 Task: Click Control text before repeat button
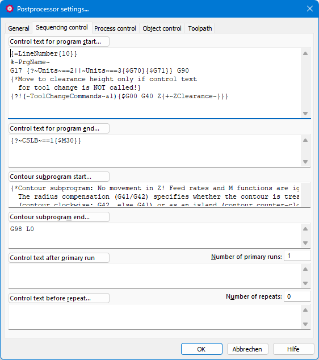tap(59, 298)
